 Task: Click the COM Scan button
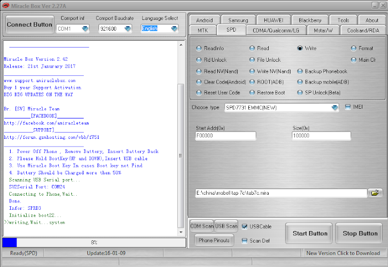pyautogui.click(x=202, y=226)
